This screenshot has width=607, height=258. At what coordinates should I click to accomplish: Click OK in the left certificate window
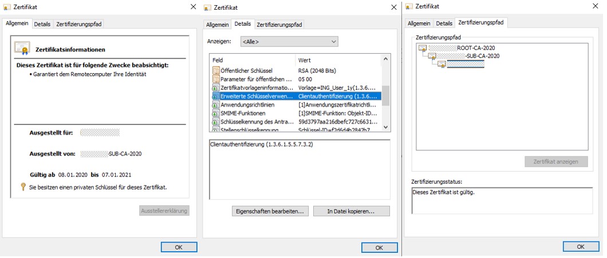point(179,247)
